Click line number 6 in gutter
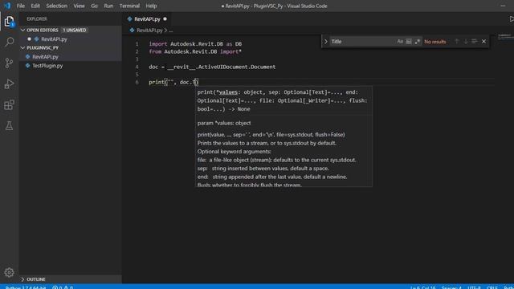This screenshot has height=289, width=514. point(137,82)
